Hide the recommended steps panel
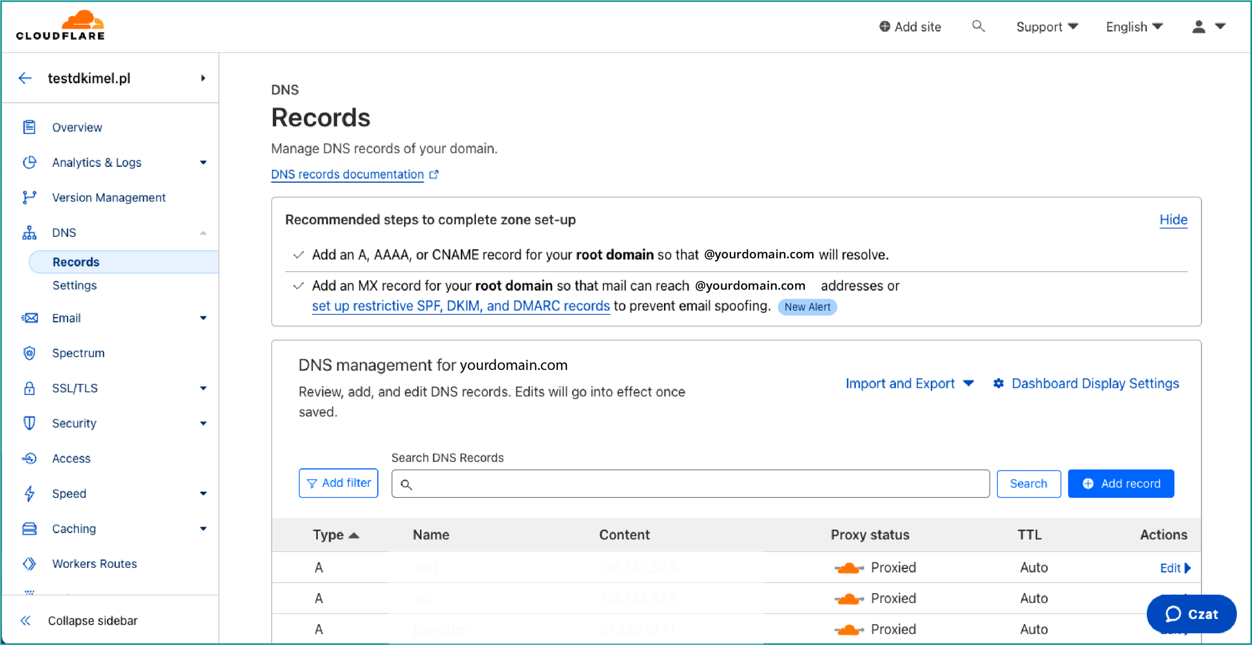Screen dimensions: 1252x645 click(1173, 220)
